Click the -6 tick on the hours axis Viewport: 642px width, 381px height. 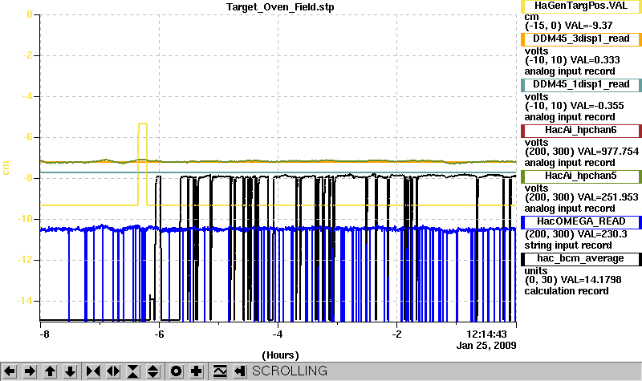coord(159,334)
